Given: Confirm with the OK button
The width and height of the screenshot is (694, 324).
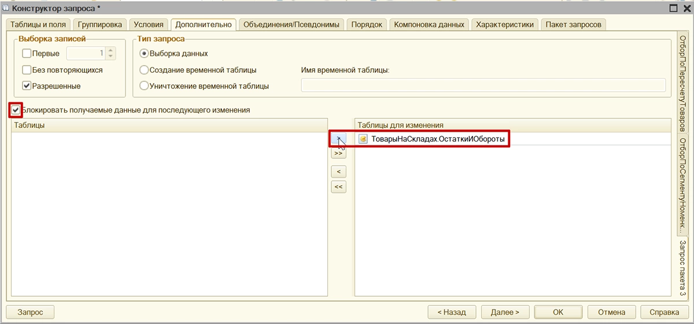Looking at the screenshot, I should [x=558, y=312].
